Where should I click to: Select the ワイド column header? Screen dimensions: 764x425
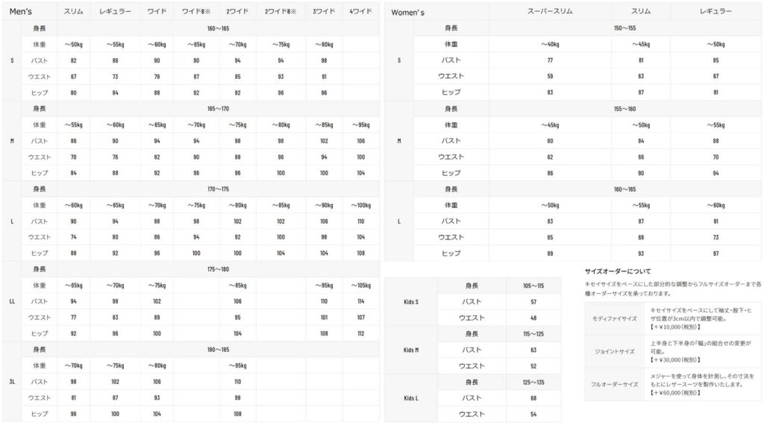click(157, 11)
